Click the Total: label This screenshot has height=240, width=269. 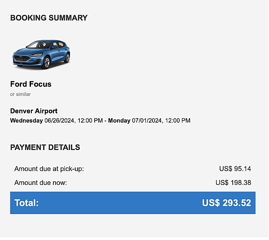(26, 203)
